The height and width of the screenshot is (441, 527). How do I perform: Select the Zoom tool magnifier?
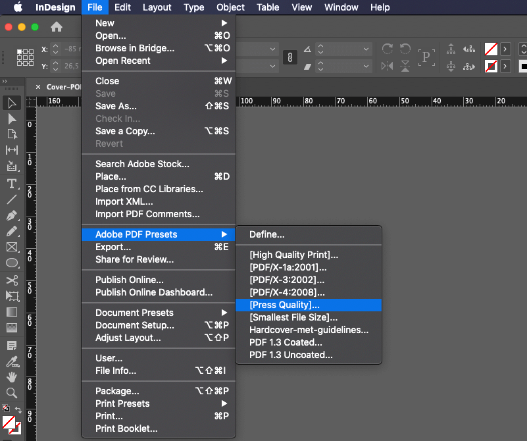[12, 393]
